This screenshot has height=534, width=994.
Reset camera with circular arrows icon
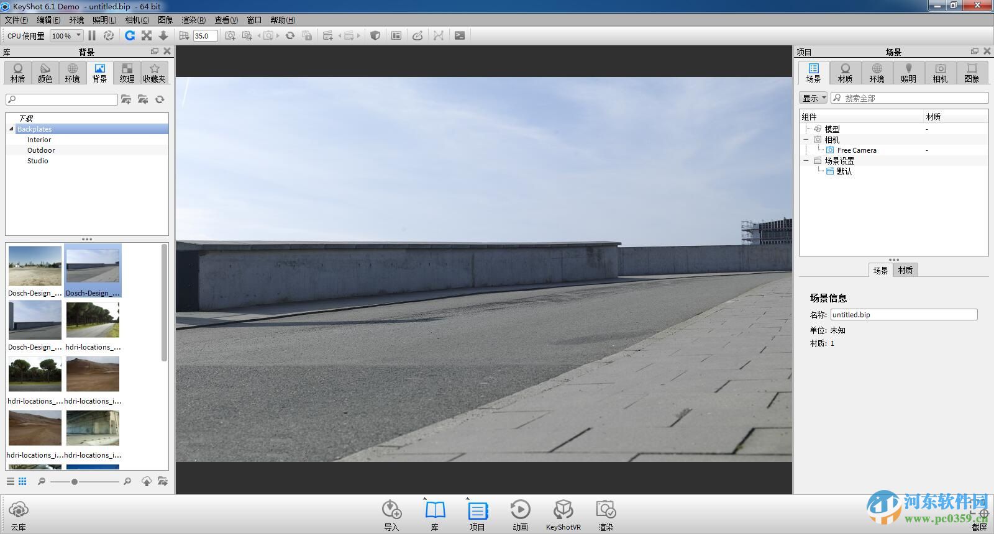click(290, 35)
